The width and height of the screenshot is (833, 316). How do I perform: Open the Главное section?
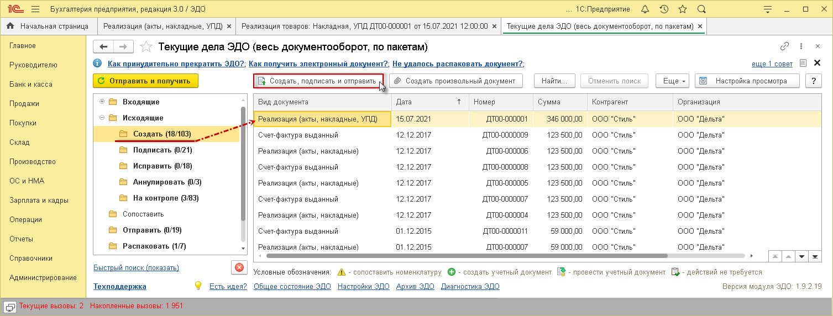[x=23, y=45]
